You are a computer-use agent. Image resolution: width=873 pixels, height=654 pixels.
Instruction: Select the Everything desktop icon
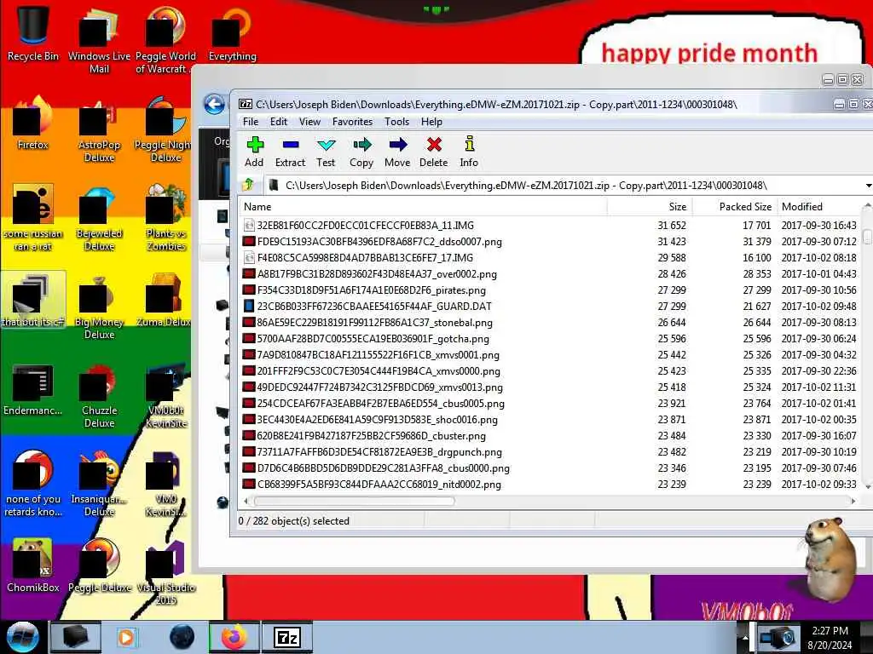(232, 32)
